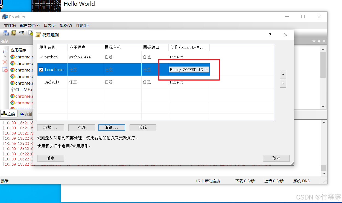This screenshot has width=342, height=203.
Task: Click the list view icon in connections sidebar
Action: pos(5,51)
